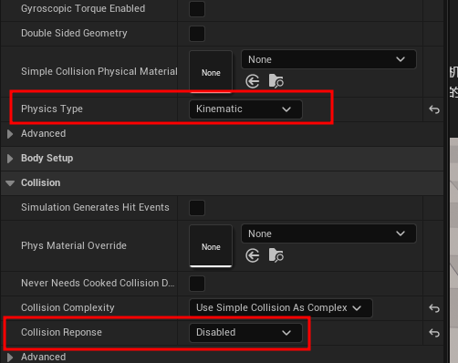Open Simple Collision Physical Material None dropdown
458x363 pixels.
coord(328,59)
